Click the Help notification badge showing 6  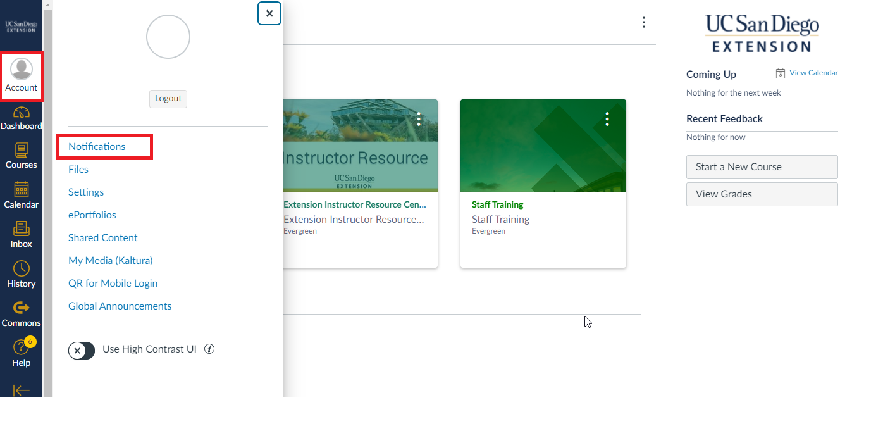point(30,342)
